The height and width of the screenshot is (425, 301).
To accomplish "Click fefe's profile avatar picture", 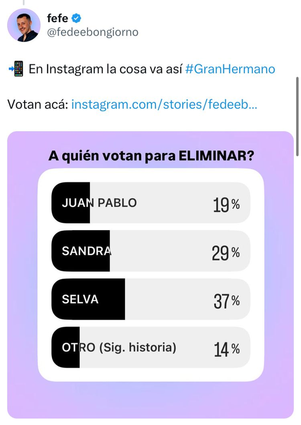I will 24,25.
